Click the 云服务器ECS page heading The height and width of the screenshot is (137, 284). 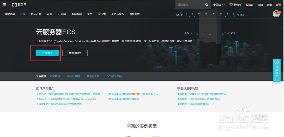[x=56, y=32]
